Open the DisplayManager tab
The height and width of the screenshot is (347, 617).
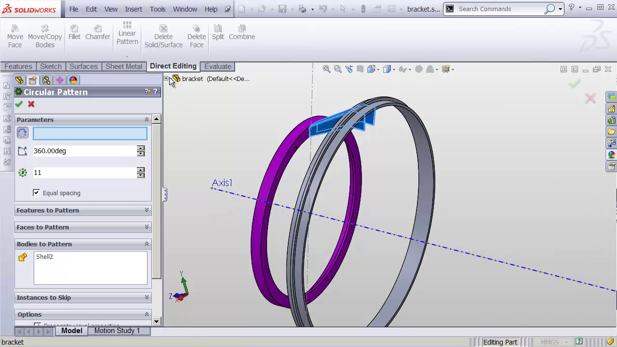pyautogui.click(x=73, y=80)
